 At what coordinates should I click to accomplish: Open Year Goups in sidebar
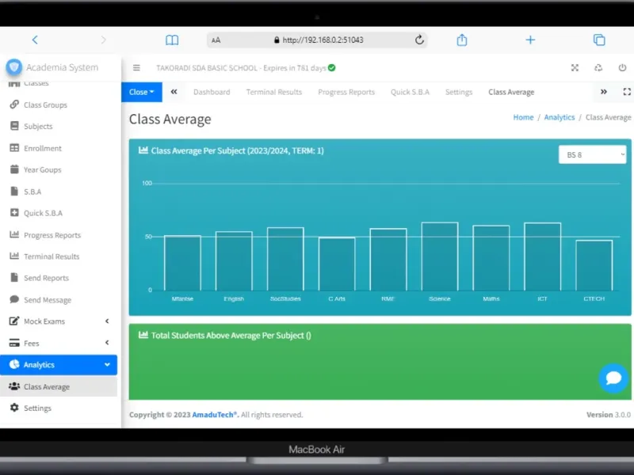point(59,169)
